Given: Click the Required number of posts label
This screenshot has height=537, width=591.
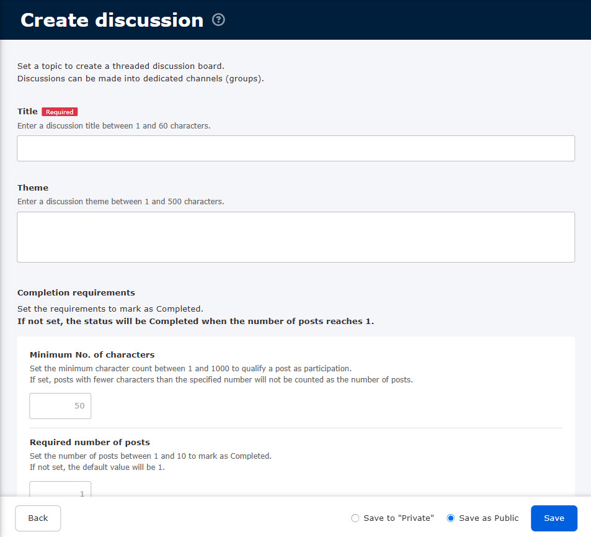Looking at the screenshot, I should tap(90, 443).
